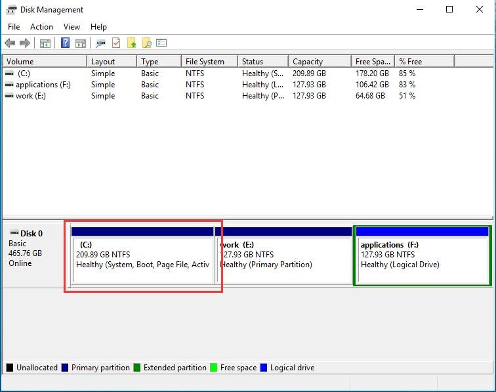Select the work (E:) volume row name
496x392 pixels.
(x=30, y=96)
